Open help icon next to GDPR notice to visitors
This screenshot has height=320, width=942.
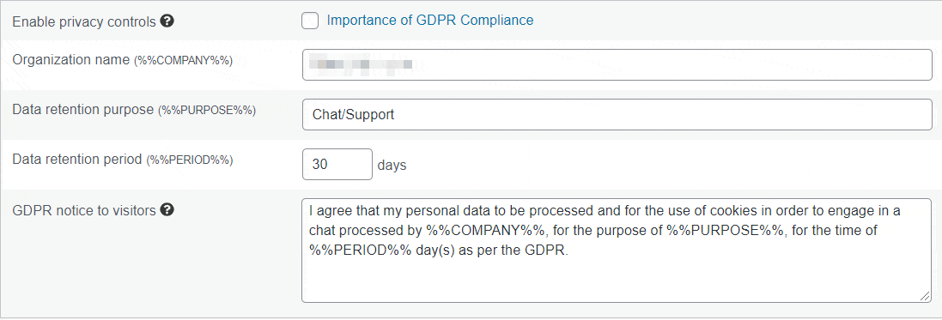[x=168, y=210]
